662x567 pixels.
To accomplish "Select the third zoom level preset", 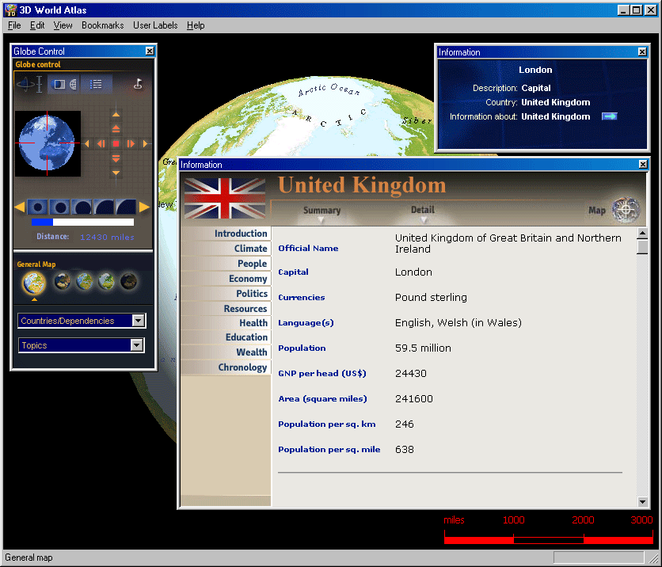I will 82,207.
